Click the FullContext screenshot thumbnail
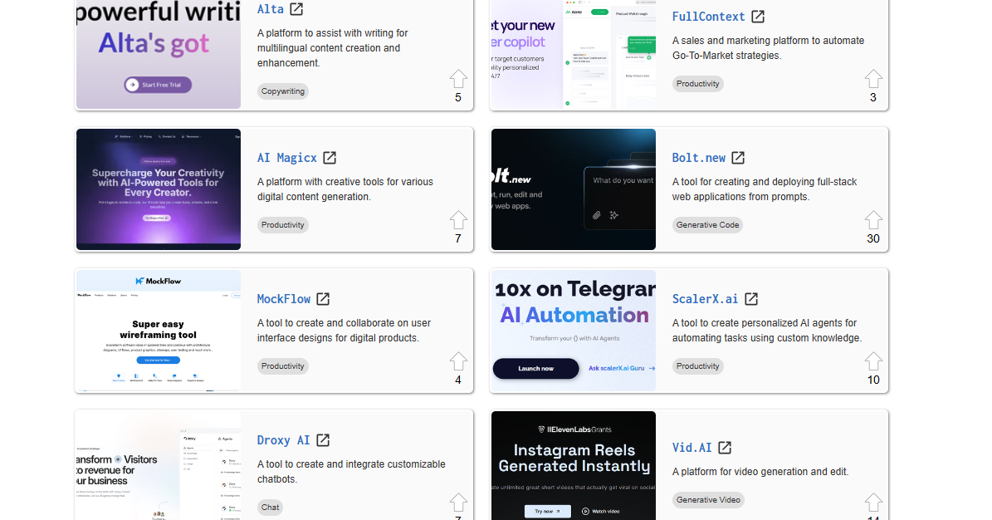The height and width of the screenshot is (520, 992). click(573, 55)
